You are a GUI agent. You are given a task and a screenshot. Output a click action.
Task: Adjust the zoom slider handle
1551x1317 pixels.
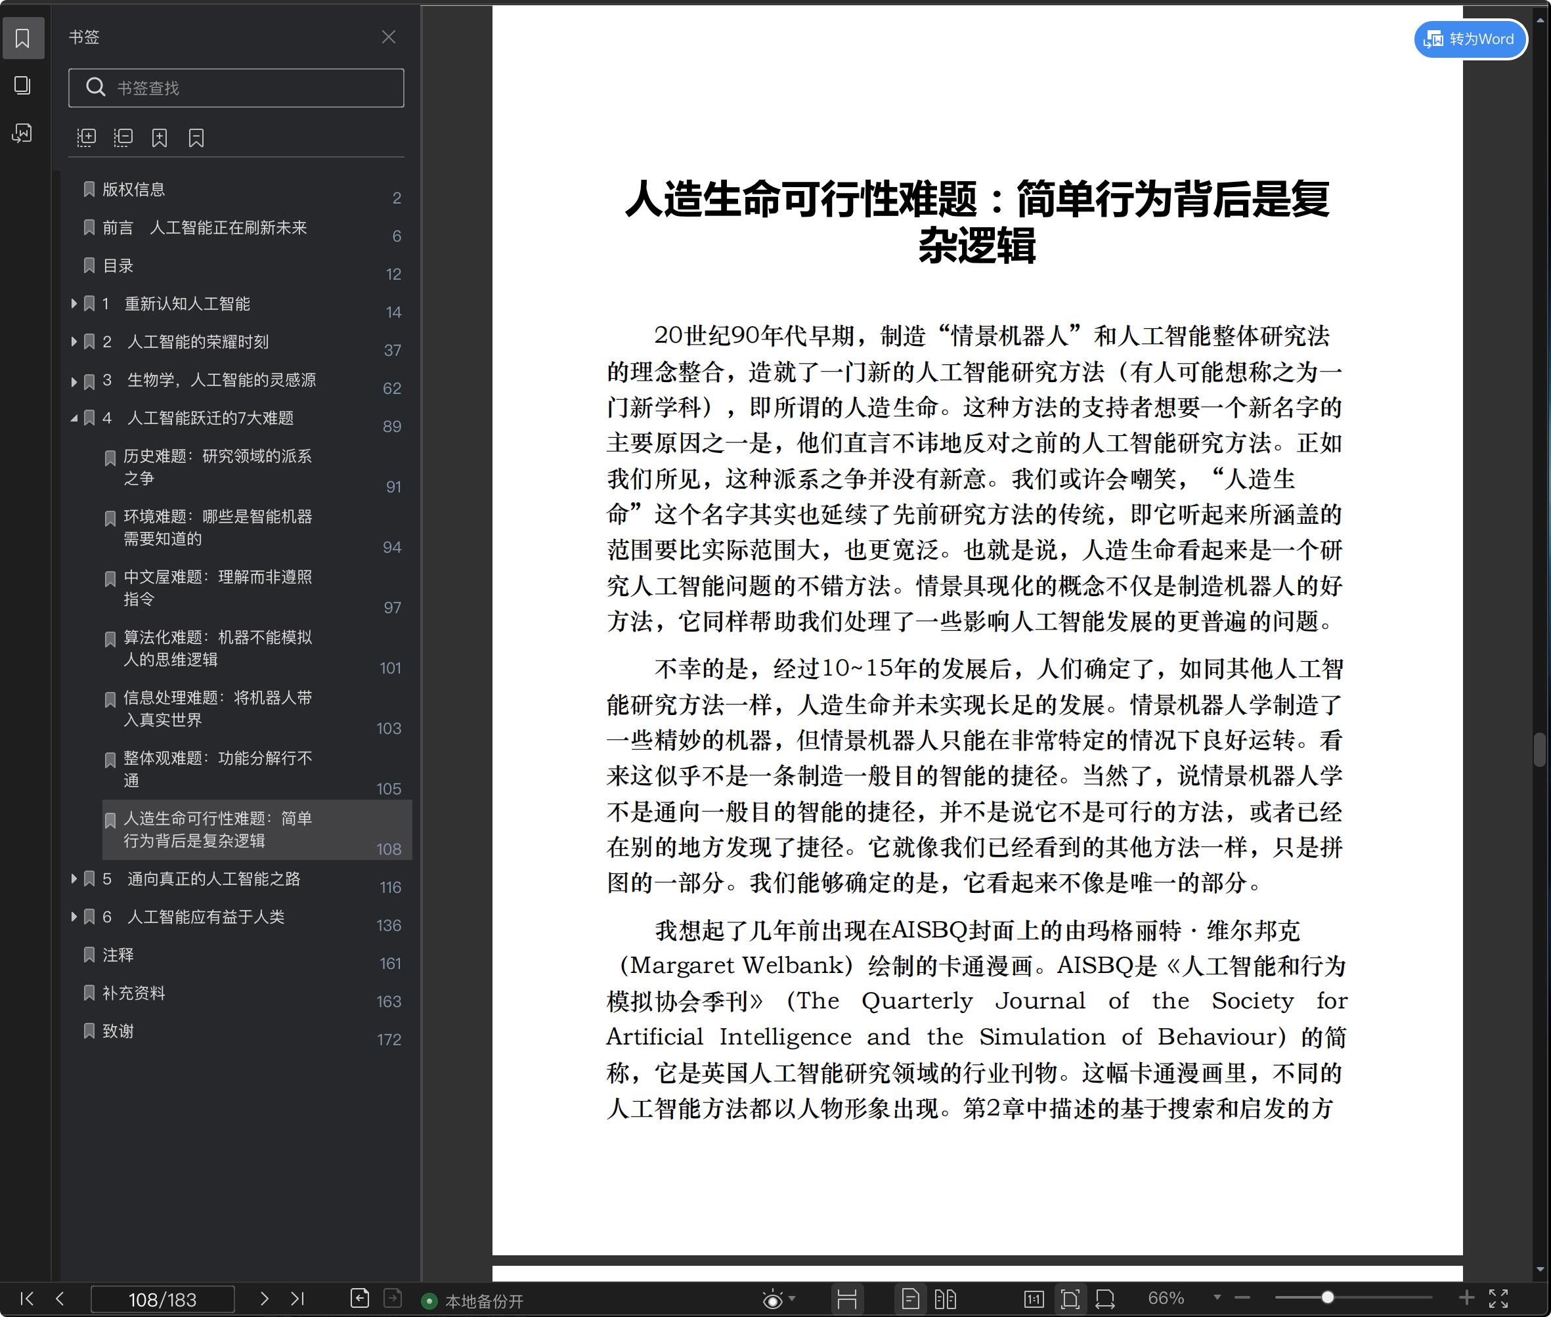(x=1328, y=1297)
